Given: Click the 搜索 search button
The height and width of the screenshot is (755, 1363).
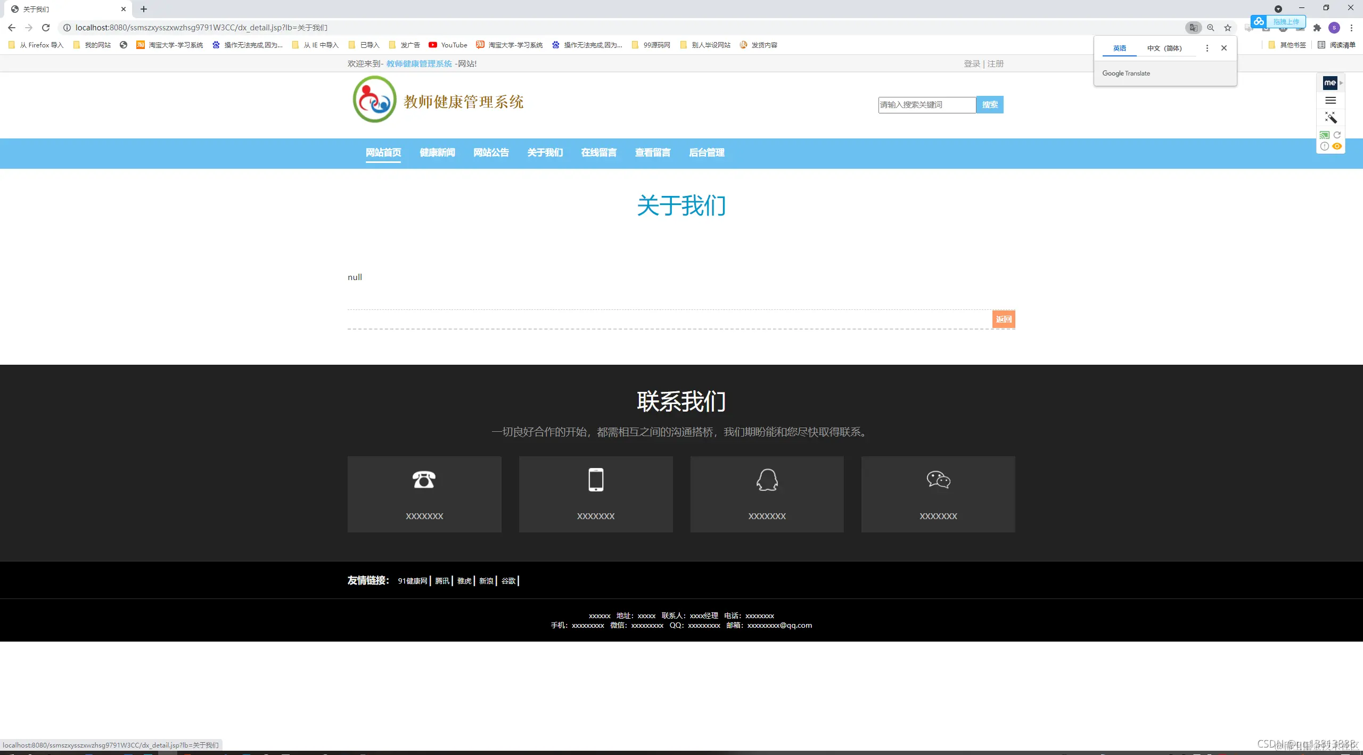Looking at the screenshot, I should [989, 104].
